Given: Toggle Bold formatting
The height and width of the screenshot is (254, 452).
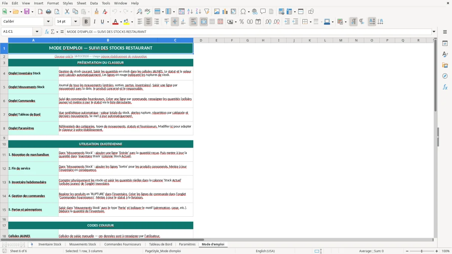Looking at the screenshot, I should 86,22.
